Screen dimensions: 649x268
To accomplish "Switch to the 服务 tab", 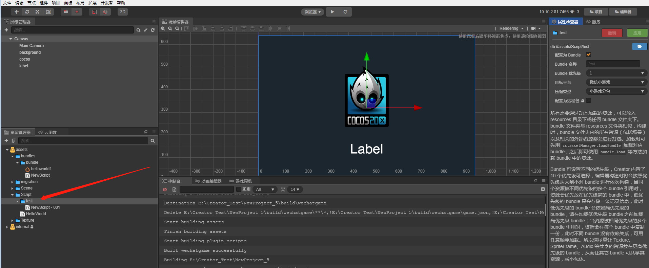I will tap(593, 22).
